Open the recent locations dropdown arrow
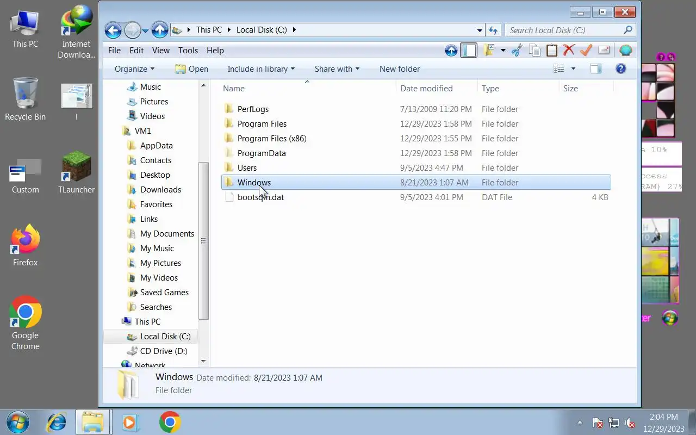696x435 pixels. [x=145, y=30]
